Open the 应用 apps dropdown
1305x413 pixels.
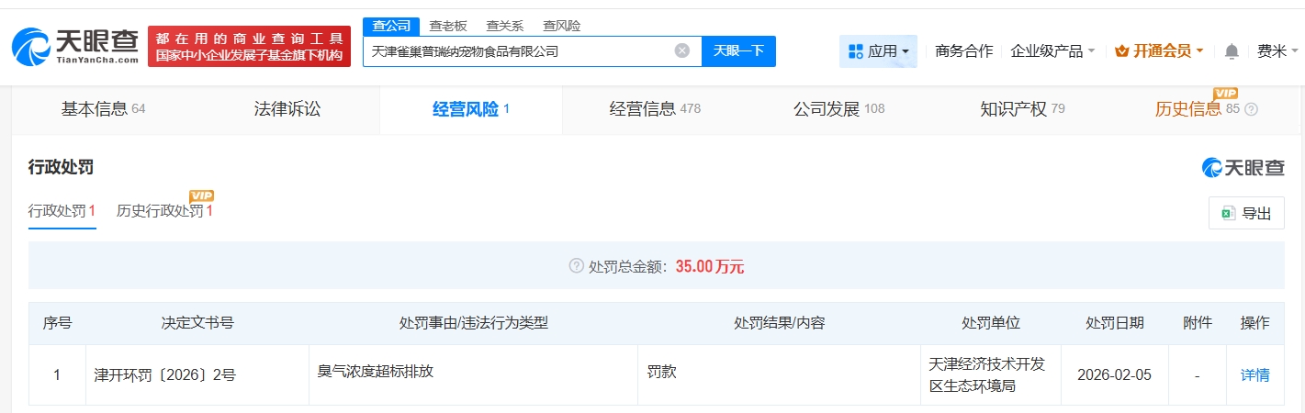point(878,51)
